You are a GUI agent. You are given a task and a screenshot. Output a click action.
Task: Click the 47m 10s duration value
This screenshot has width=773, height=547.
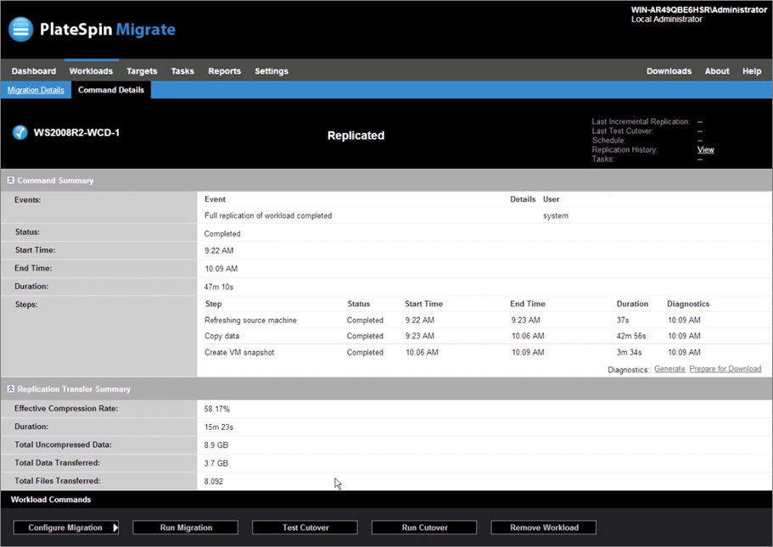tap(218, 287)
